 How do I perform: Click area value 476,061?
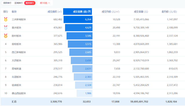coord(58,28)
